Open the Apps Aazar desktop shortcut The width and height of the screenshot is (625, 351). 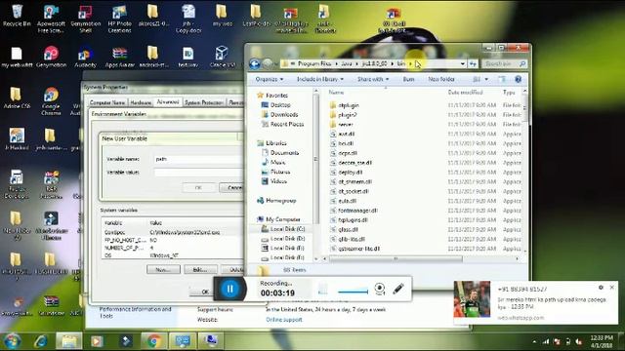119,57
